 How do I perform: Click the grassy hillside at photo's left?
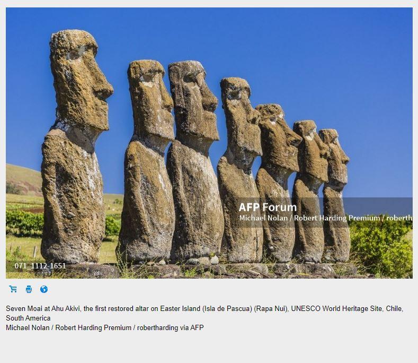coord(23,179)
